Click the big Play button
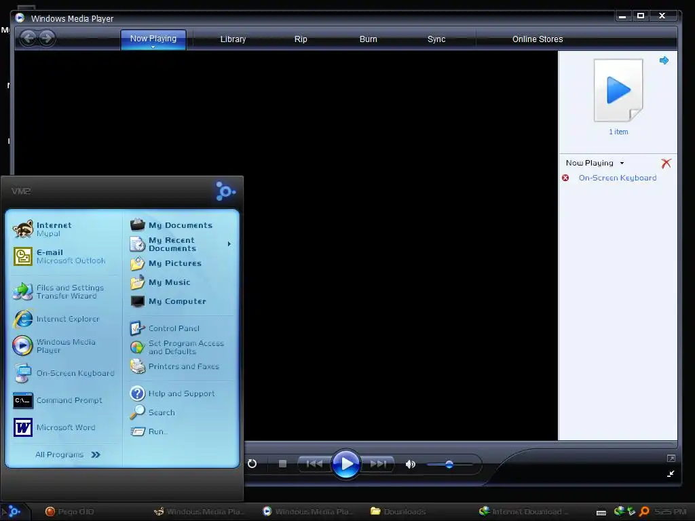 (x=345, y=464)
